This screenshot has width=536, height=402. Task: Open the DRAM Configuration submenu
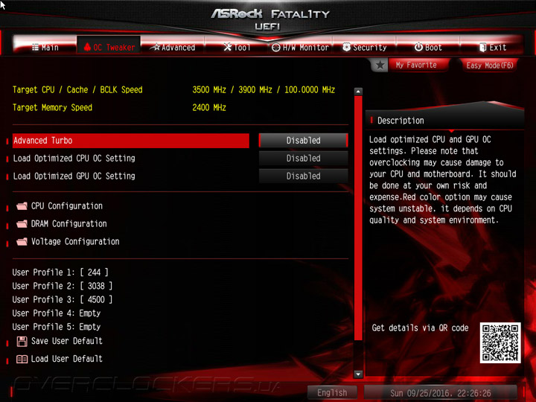coord(68,223)
